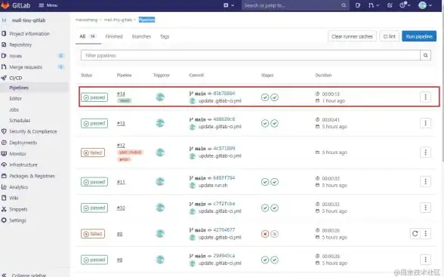444x277 pixels.
Task: Switch to the Finished tab
Action: click(x=114, y=36)
